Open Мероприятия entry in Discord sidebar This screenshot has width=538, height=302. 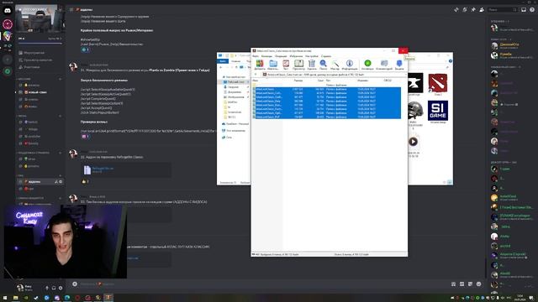(40, 53)
